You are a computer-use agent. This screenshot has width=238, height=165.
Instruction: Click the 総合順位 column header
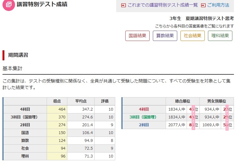[183, 101]
